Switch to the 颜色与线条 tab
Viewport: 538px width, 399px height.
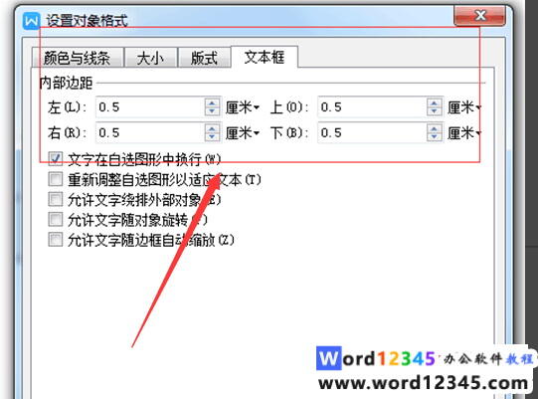[x=78, y=58]
